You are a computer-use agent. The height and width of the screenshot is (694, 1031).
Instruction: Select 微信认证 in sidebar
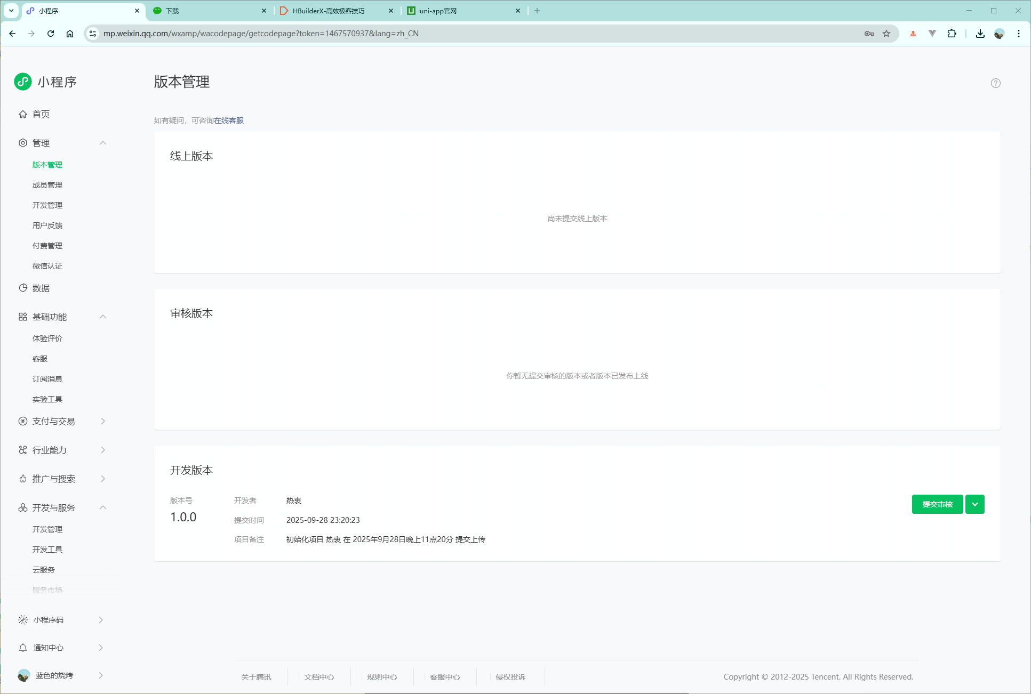click(x=47, y=266)
